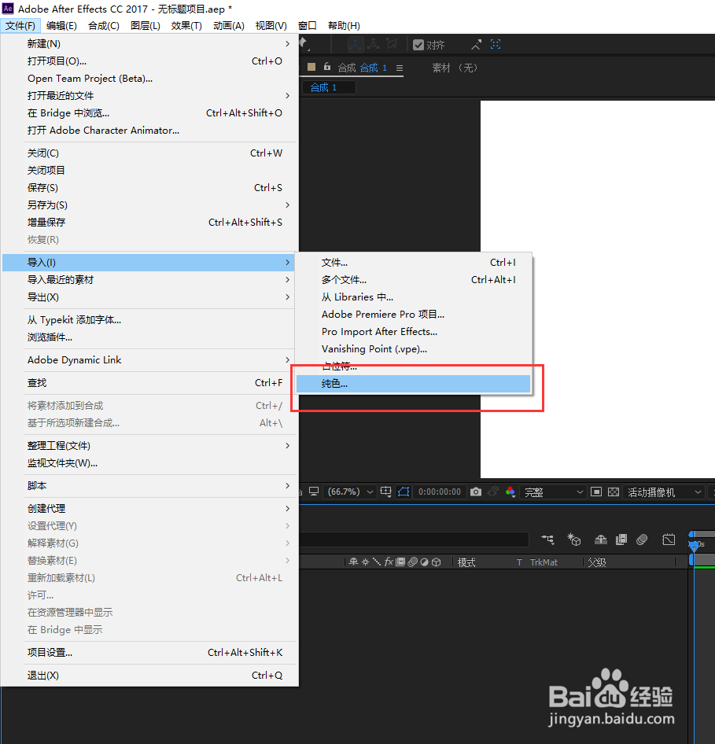Open the 66.7% magnification dropdown
Screen dimensions: 715x744
click(350, 492)
